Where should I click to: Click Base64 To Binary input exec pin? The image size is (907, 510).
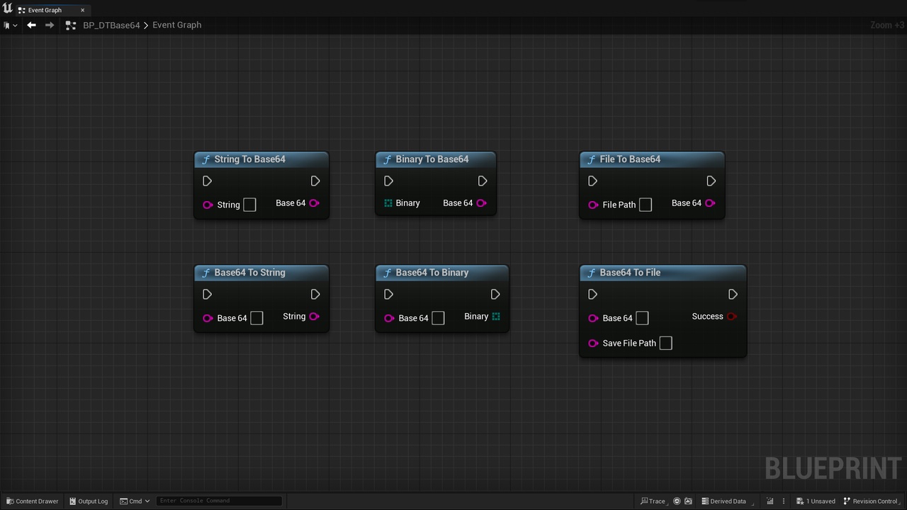pos(388,295)
